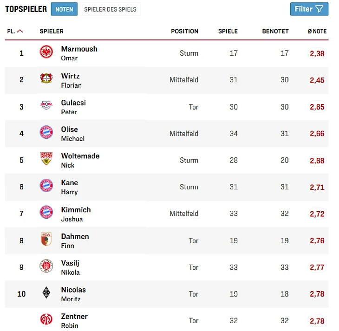
Task: Sort by the Benotet column header
Action: coord(275,31)
